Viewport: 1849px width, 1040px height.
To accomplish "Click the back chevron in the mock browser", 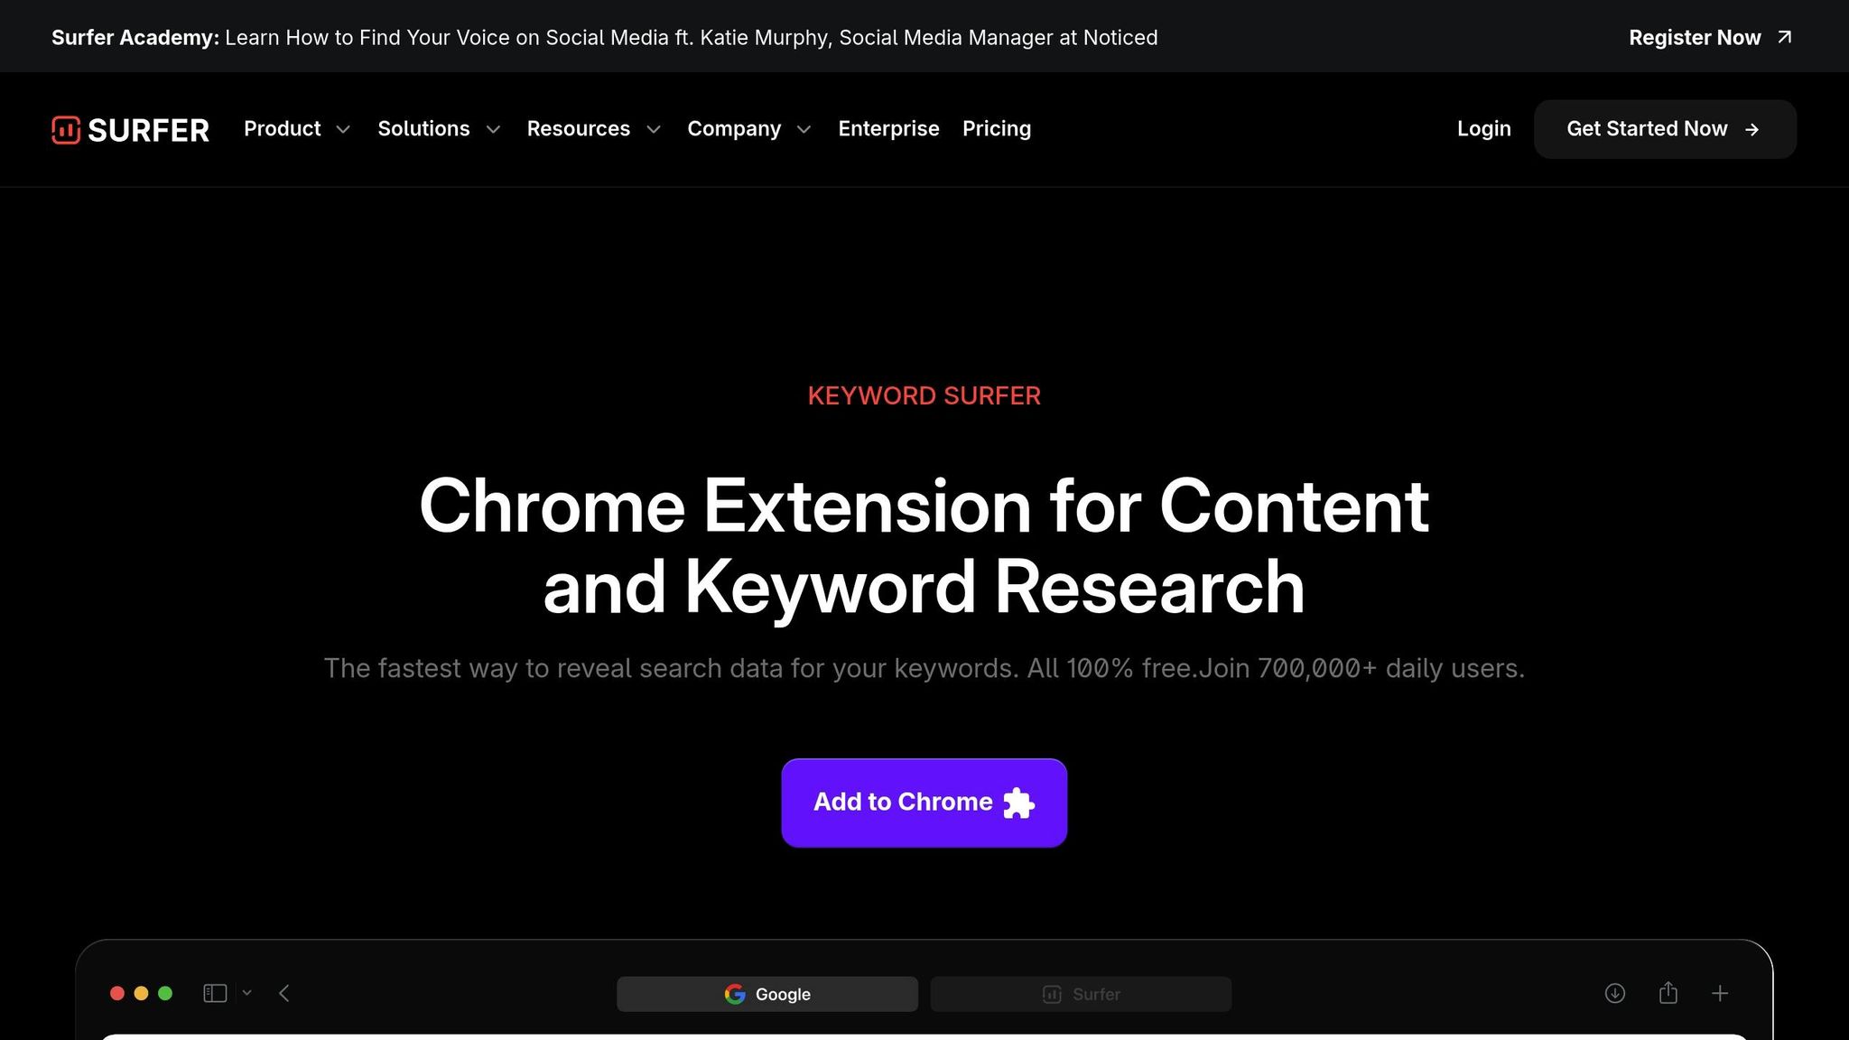I will coord(284,993).
